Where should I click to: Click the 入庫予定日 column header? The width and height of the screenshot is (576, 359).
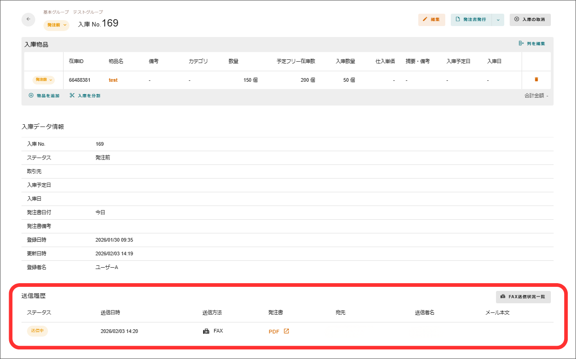(x=459, y=61)
